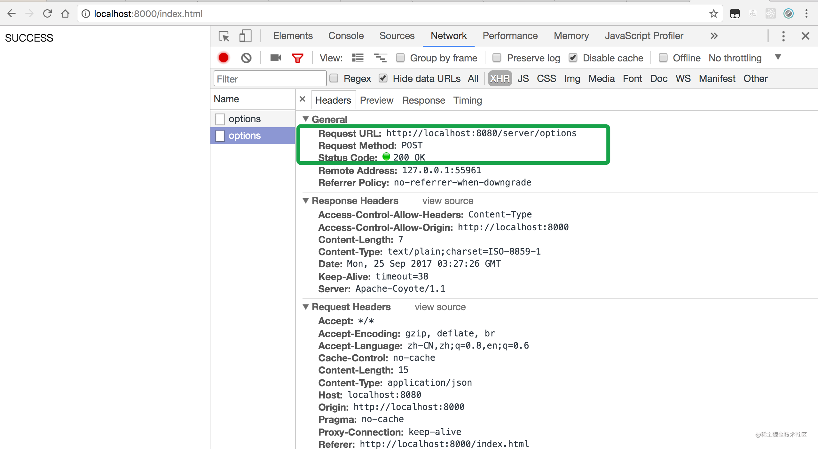The height and width of the screenshot is (449, 818).
Task: Click the filter funnel icon
Action: [x=298, y=58]
